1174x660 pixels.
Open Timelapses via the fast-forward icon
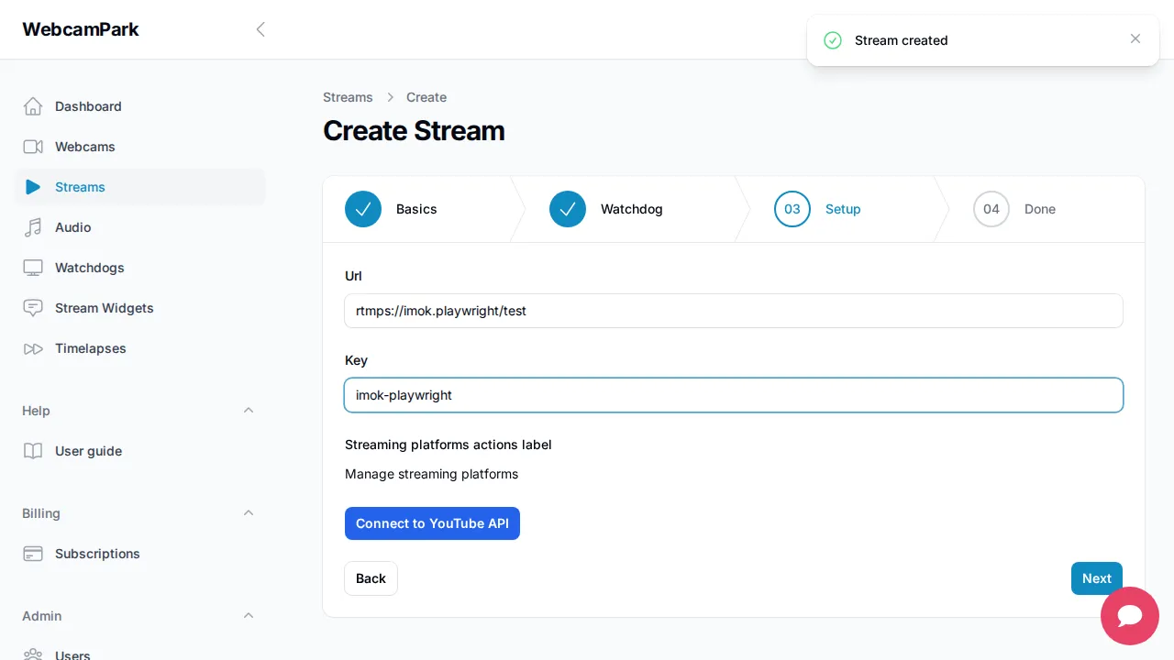[33, 348]
